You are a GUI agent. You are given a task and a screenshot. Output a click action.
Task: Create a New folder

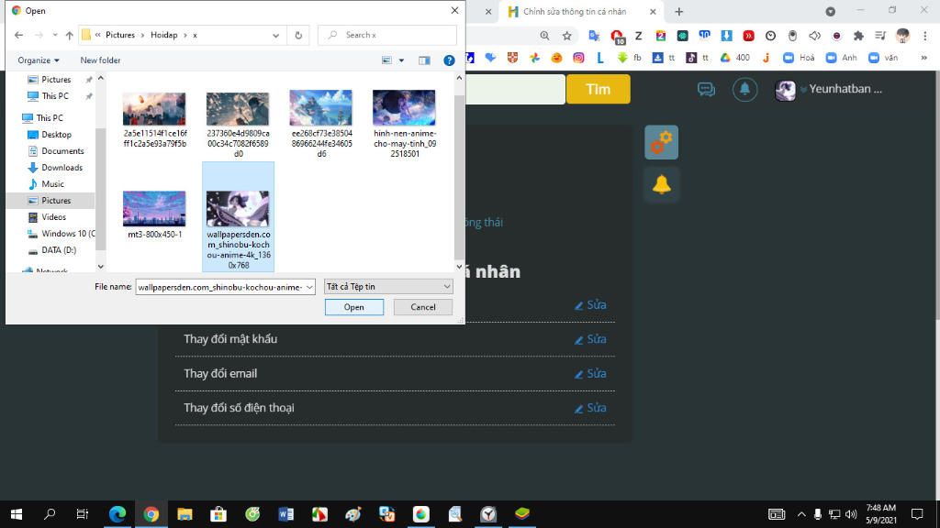[x=100, y=60]
